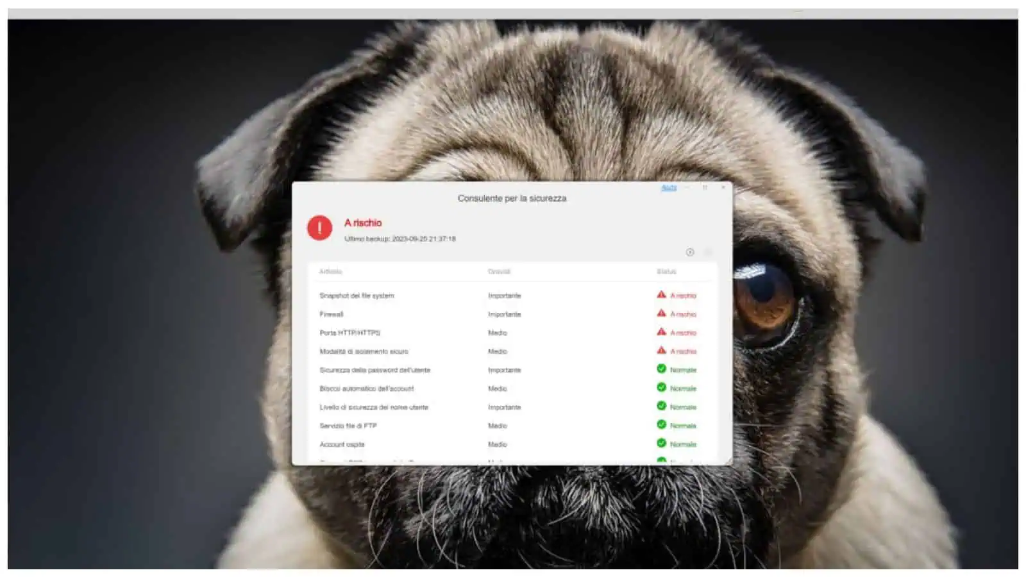This screenshot has height=577, width=1026.
Task: Click 'Medio' in the Porta HTTP/HTTPS row
Action: tap(497, 333)
